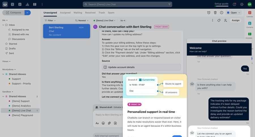Open the Setup guide link
The width and height of the screenshot is (255, 137).
(x=221, y=4)
